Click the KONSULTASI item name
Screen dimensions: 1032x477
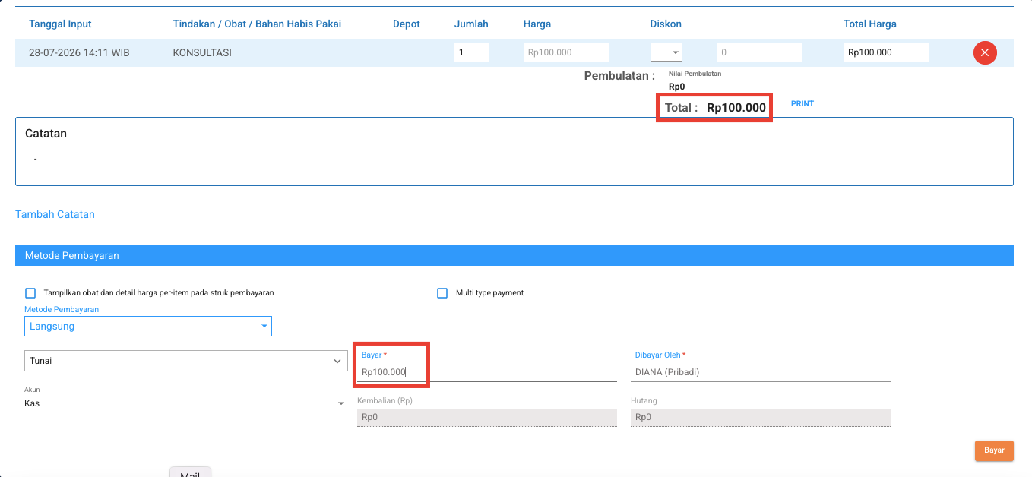point(202,53)
